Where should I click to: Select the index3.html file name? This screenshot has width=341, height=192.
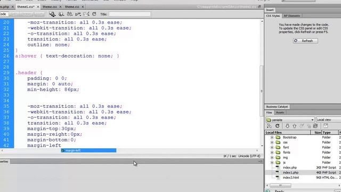[x=291, y=178]
